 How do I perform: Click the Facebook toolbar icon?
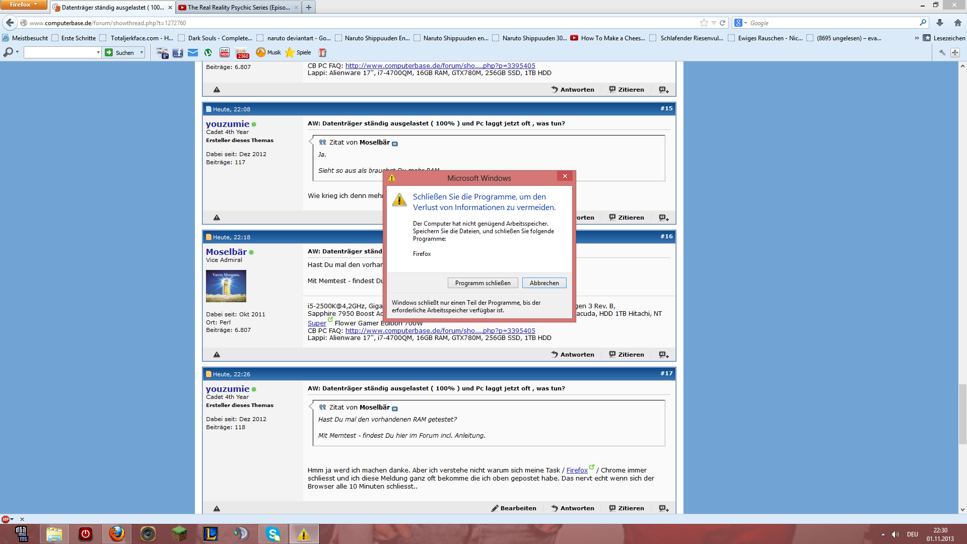tap(178, 52)
